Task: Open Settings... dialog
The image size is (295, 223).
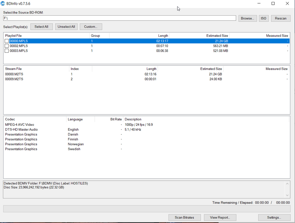Action: pos(274,217)
